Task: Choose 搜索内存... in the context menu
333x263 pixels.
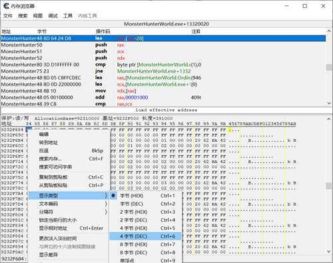Action: click(69, 159)
